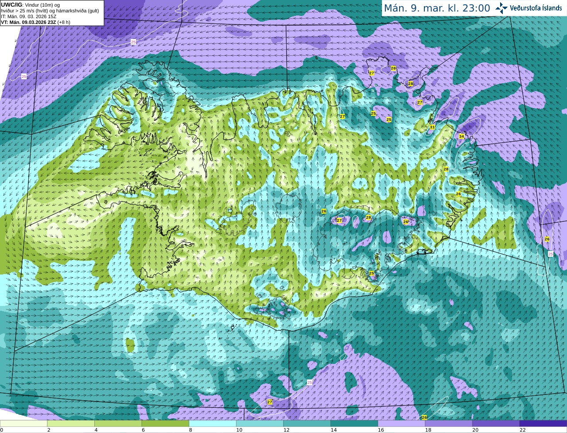Click the scale value 18 on the color bar
567x433 pixels.
coord(428,429)
